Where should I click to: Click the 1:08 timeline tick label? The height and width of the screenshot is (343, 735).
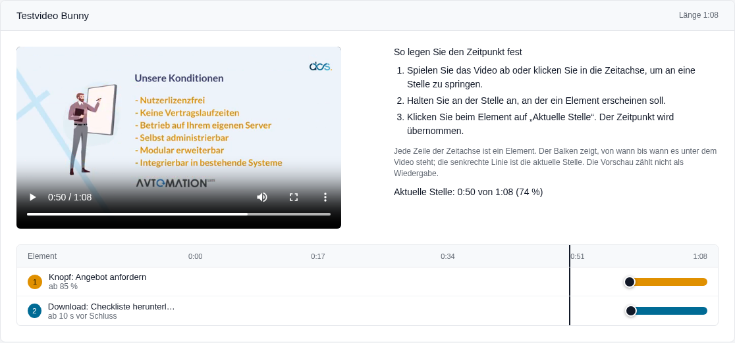coord(700,256)
